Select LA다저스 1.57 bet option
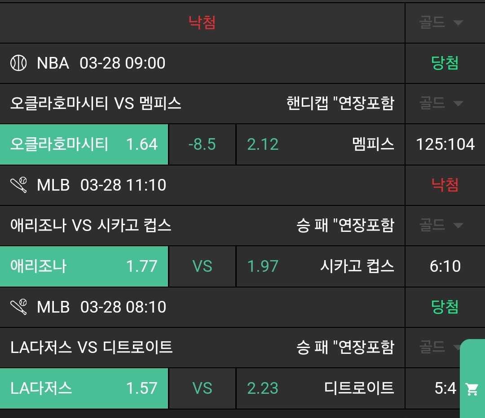The image size is (485, 418). [x=84, y=388]
